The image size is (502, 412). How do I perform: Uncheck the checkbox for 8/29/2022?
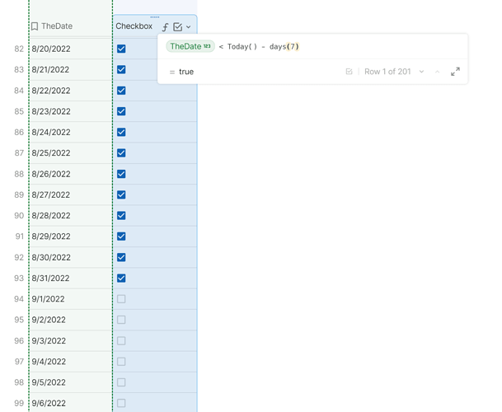click(x=121, y=236)
